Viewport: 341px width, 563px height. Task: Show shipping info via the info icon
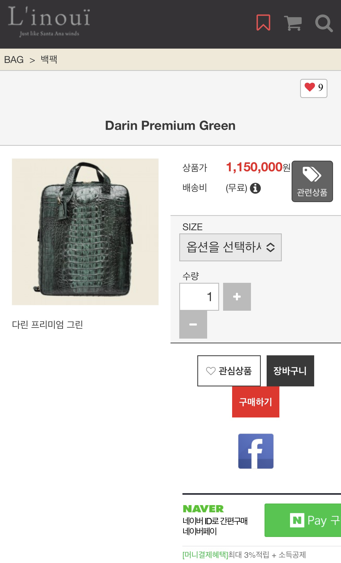point(255,188)
